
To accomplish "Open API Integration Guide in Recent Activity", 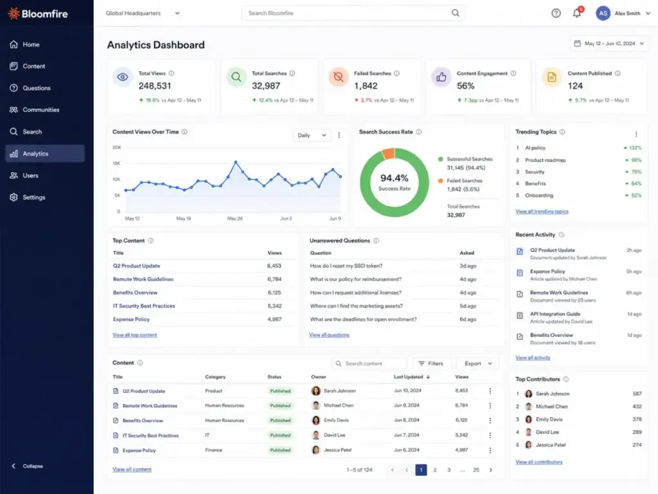I will 555,314.
